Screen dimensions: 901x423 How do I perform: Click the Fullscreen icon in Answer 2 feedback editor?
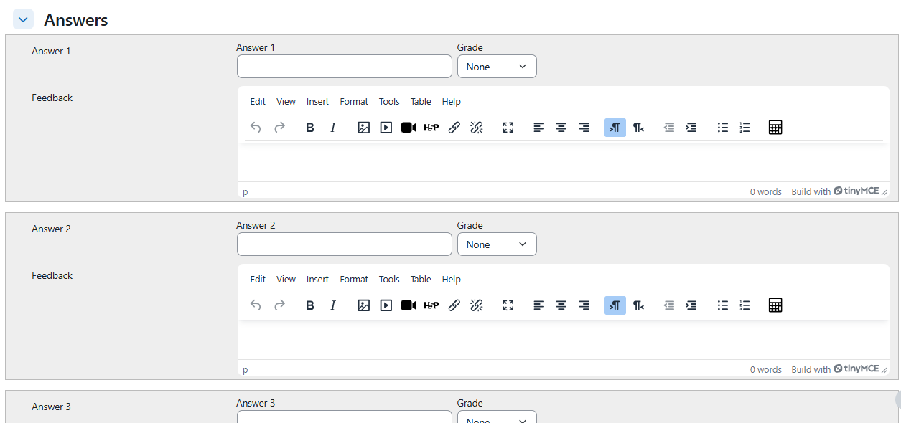tap(508, 305)
